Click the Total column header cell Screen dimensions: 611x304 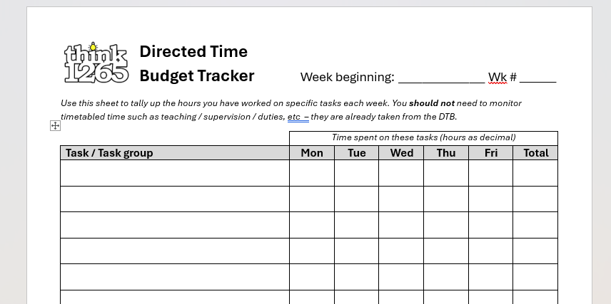click(x=535, y=153)
